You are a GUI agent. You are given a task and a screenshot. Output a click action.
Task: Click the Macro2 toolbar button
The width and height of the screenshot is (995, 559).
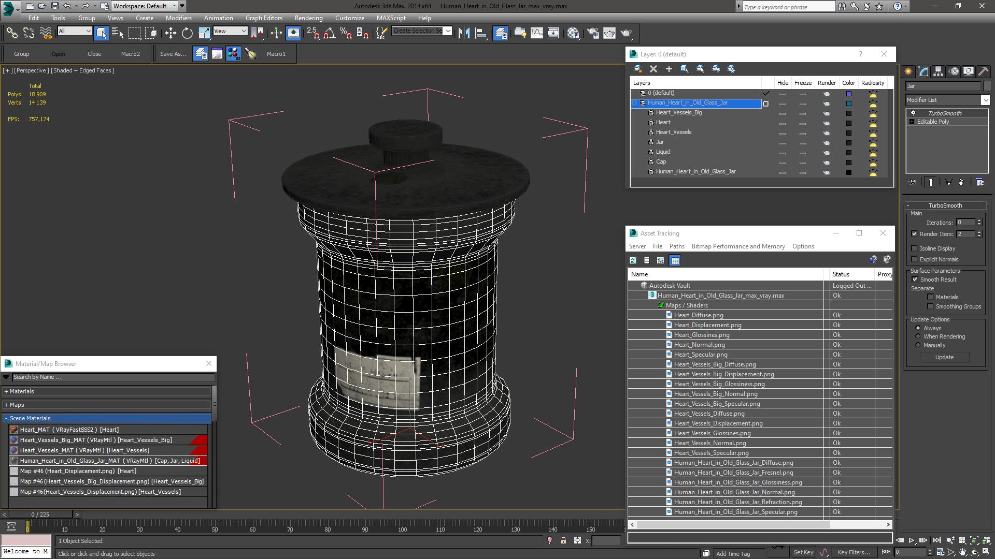pyautogui.click(x=131, y=54)
